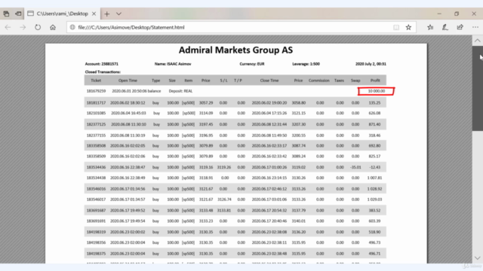This screenshot has height=271, width=483.
Task: Click the Leverage: 1:500 text
Action: click(306, 64)
